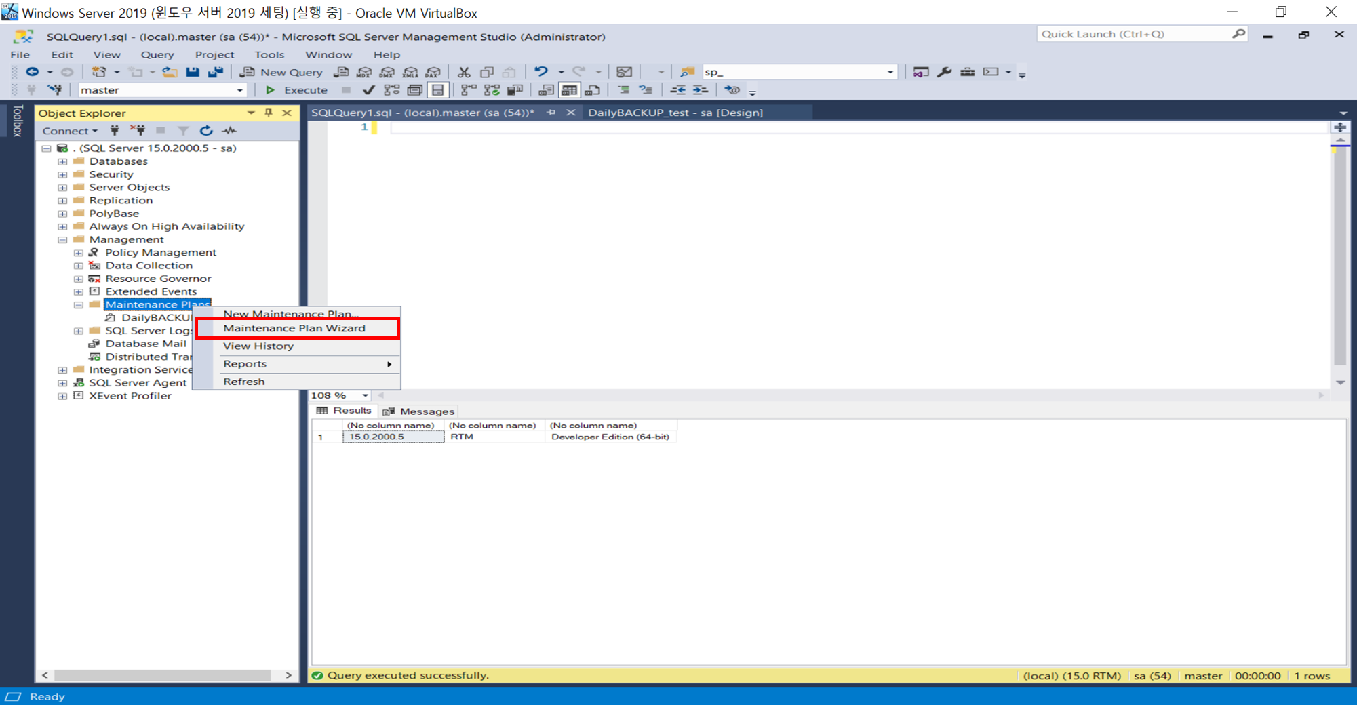
Task: Click the Navigate Backward arrow icon
Action: tap(32, 72)
